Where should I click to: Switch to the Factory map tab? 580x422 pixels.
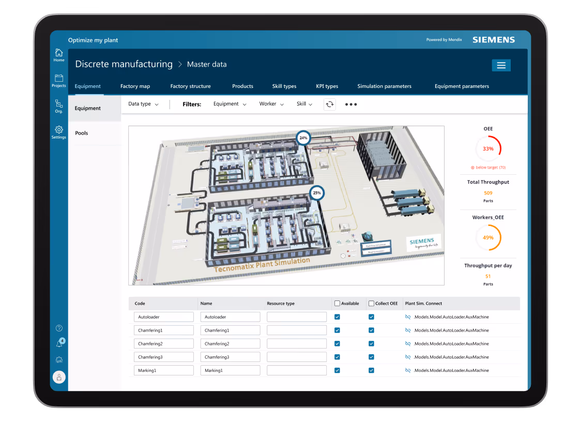(x=135, y=86)
